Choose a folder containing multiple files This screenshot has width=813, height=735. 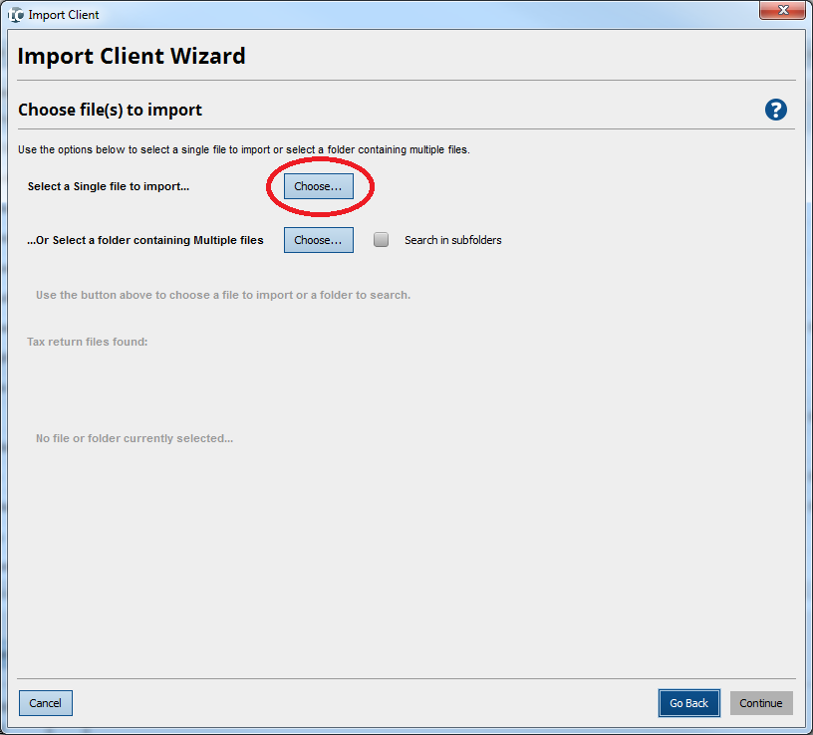point(318,240)
